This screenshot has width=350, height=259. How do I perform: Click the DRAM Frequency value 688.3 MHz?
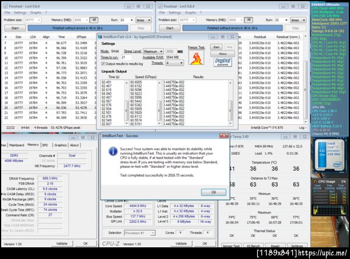(x=50, y=178)
